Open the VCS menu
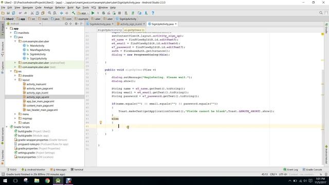329x185 pixels. click(x=94, y=8)
